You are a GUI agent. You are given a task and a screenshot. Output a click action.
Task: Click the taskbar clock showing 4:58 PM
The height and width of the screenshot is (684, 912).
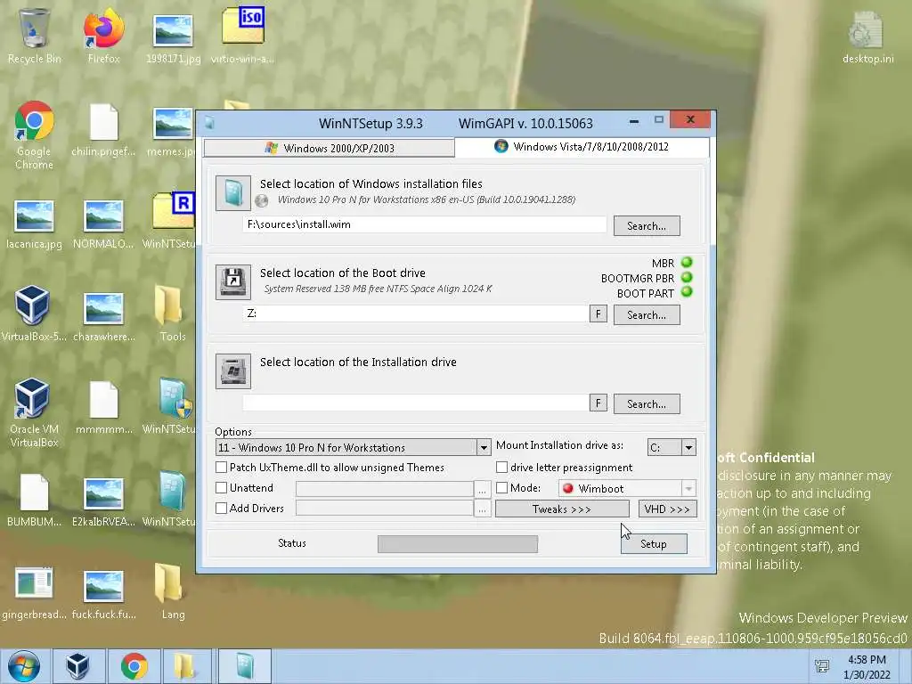click(867, 666)
